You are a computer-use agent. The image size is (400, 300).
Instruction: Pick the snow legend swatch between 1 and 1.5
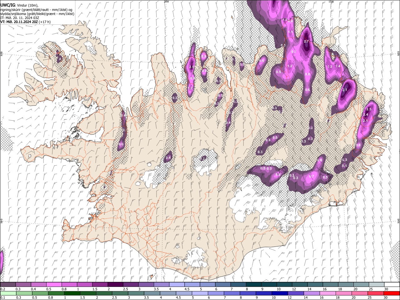coord(84,284)
